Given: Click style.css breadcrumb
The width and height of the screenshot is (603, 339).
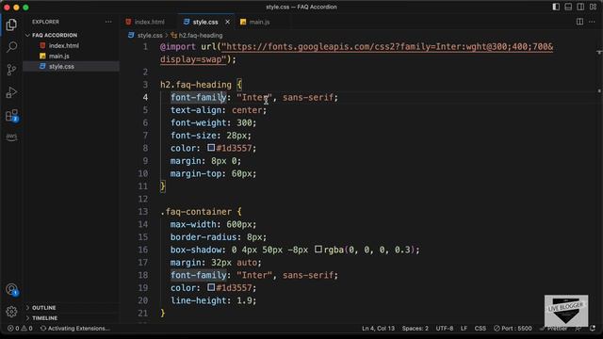Looking at the screenshot, I should (150, 36).
